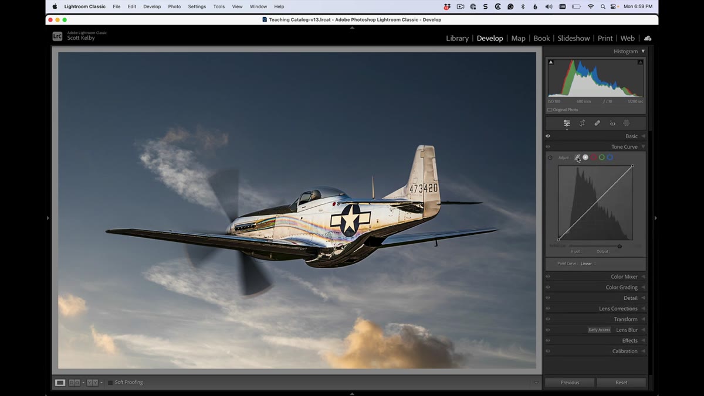The image size is (704, 396).
Task: Toggle Tone Curve panel eye
Action: (x=548, y=147)
